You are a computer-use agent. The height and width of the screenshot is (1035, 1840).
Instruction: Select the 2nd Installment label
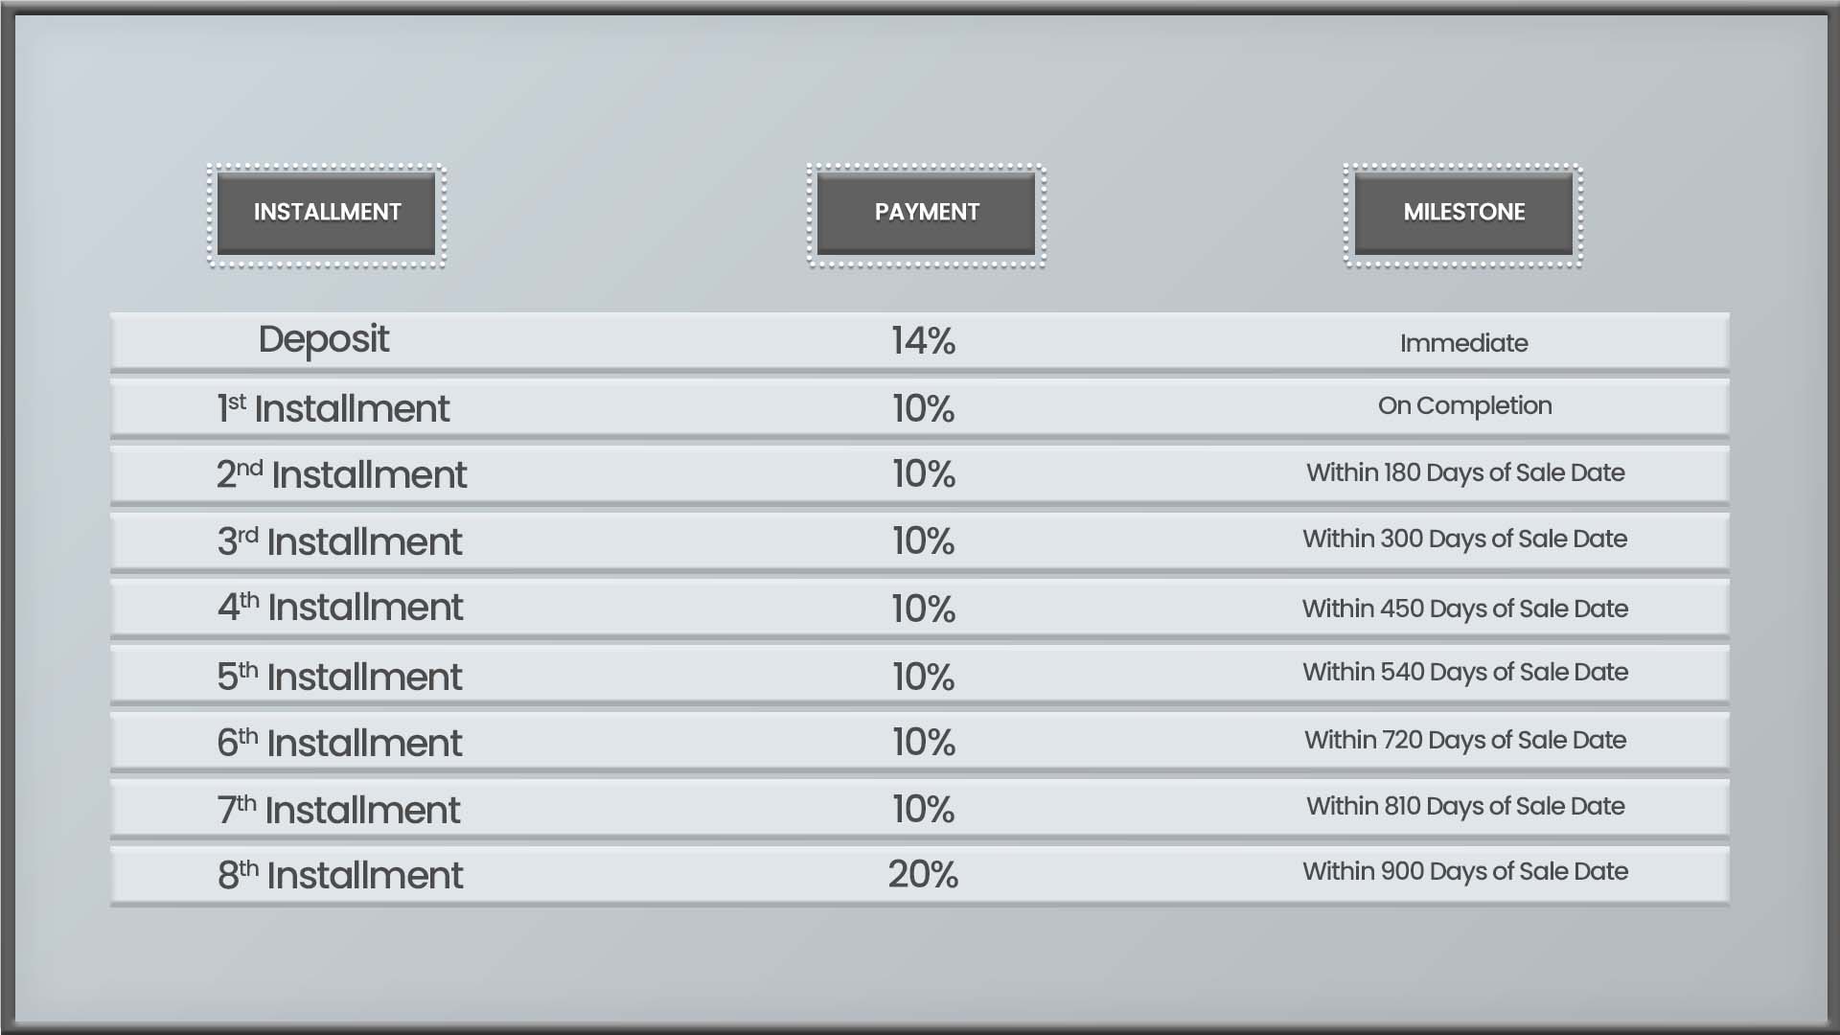[341, 474]
